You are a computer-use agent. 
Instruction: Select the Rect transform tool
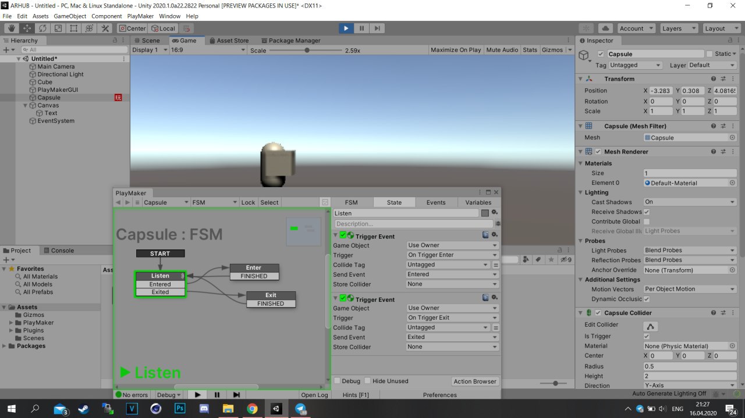point(74,28)
